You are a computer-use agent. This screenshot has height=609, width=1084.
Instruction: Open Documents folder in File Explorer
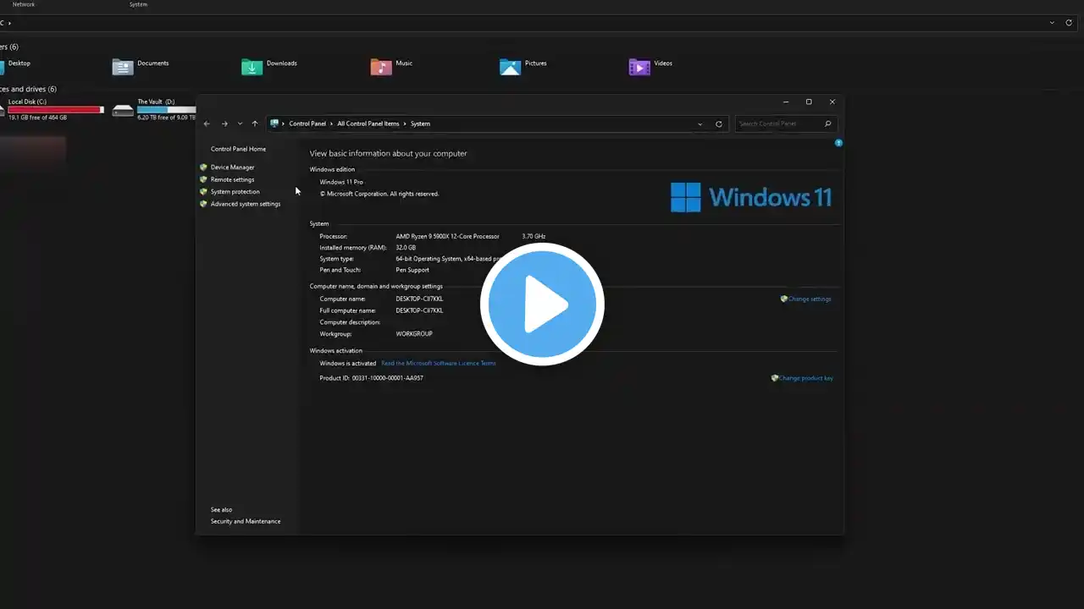(141, 66)
